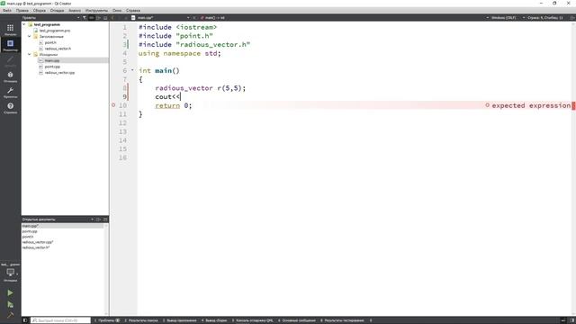Switch to point.cpp in Open Documents list
Screen dimensions: 576x324
[30, 231]
